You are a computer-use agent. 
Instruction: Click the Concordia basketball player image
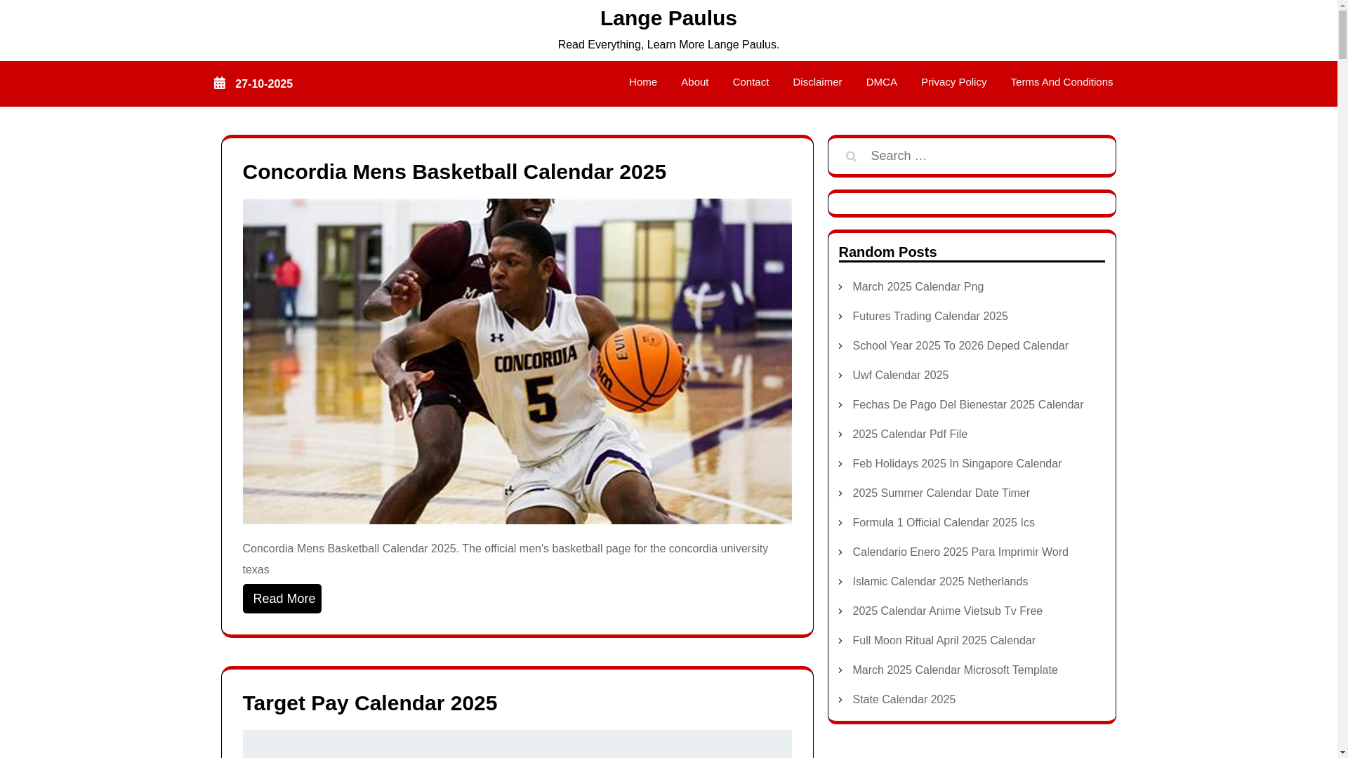click(517, 361)
